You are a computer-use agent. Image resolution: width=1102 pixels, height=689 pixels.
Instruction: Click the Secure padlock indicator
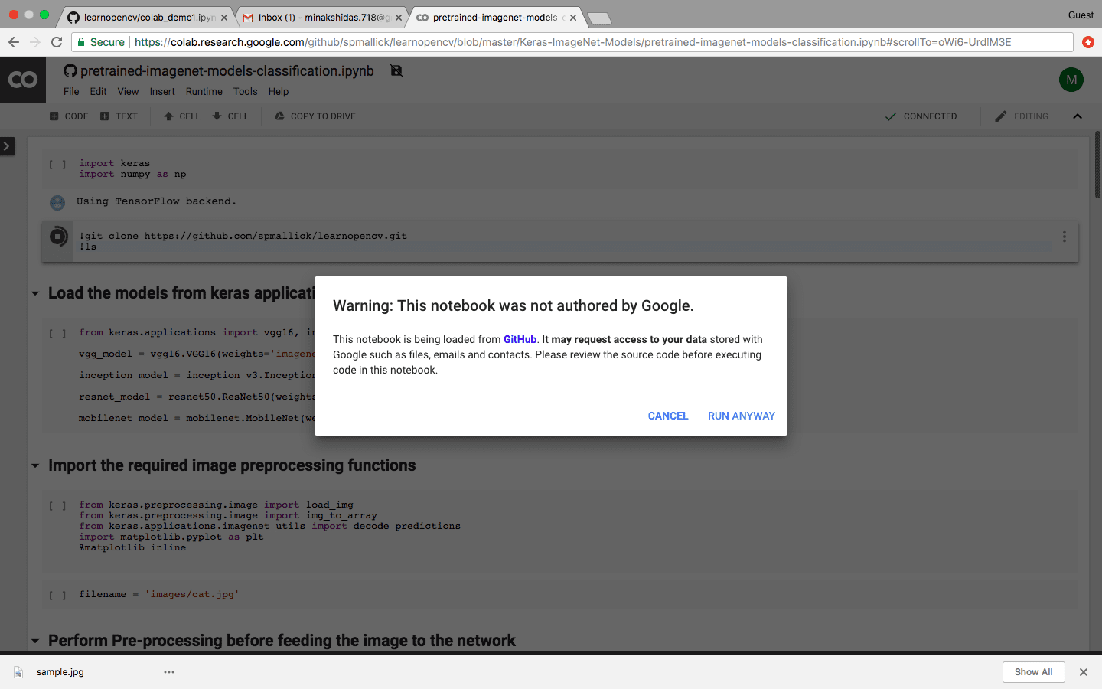coord(101,42)
